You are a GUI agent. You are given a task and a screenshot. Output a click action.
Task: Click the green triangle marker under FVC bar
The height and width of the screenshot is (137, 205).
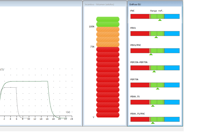(160, 20)
